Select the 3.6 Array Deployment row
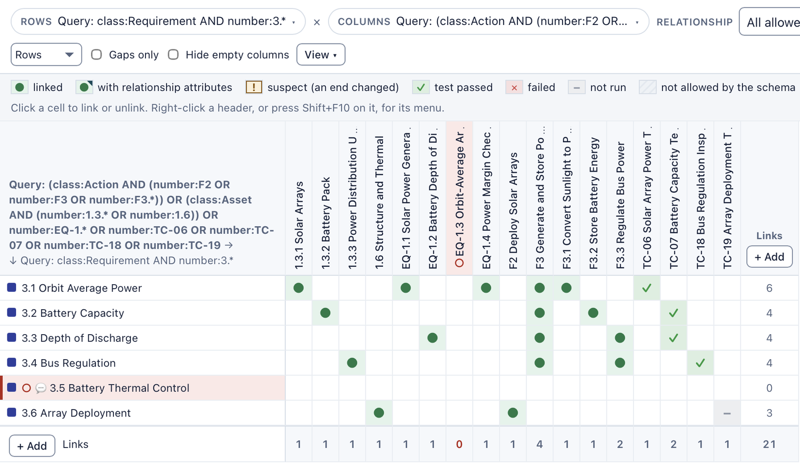This screenshot has height=464, width=800. pyautogui.click(x=142, y=413)
